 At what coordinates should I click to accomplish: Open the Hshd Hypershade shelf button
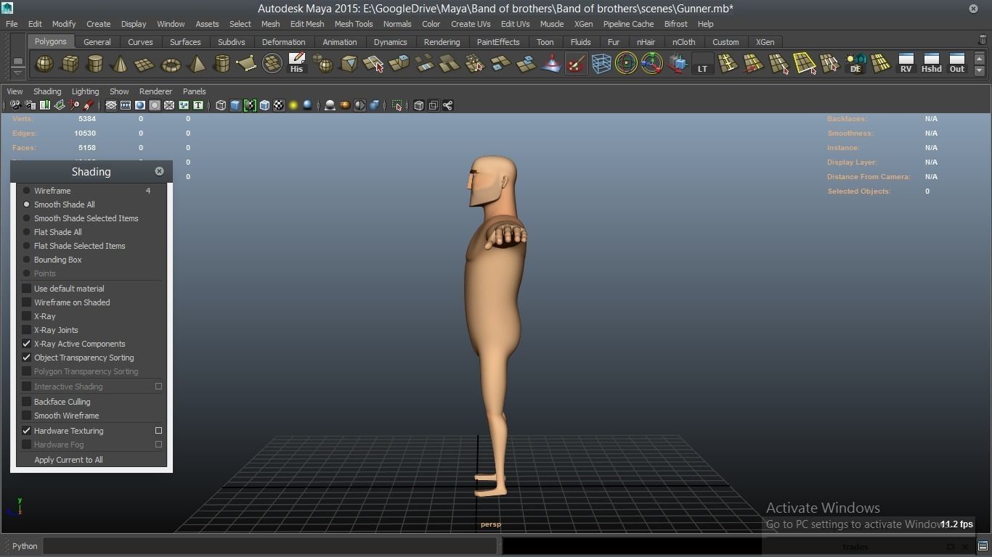[x=931, y=64]
